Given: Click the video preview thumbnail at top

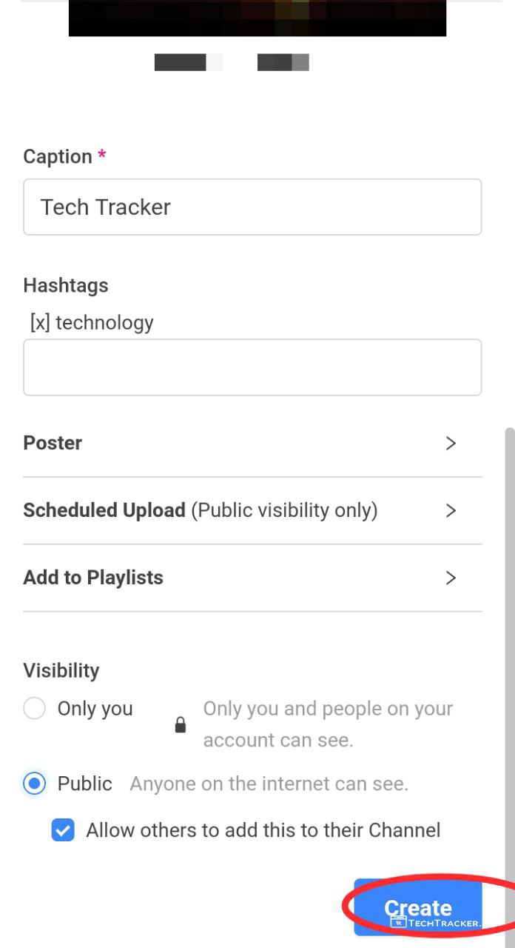Looking at the screenshot, I should pyautogui.click(x=257, y=18).
